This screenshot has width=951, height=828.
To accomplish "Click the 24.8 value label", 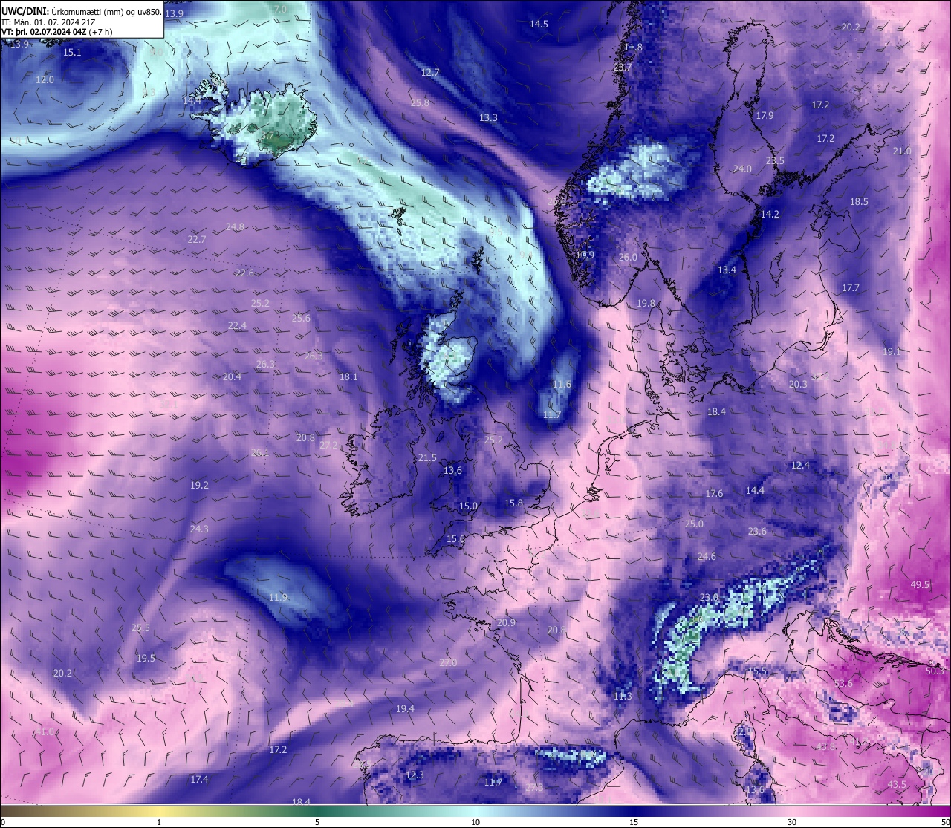I will coord(235,226).
